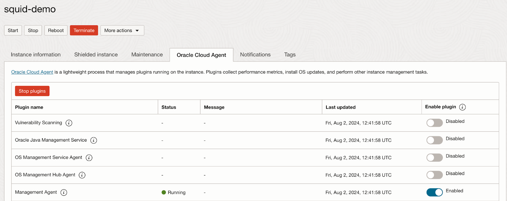Switch to the Instance information tab
The height and width of the screenshot is (201, 507).
tap(36, 54)
